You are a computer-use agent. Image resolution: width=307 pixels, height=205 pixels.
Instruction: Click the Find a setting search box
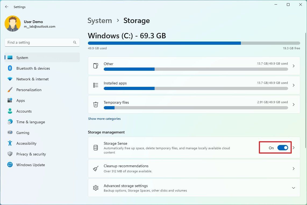[x=42, y=42]
